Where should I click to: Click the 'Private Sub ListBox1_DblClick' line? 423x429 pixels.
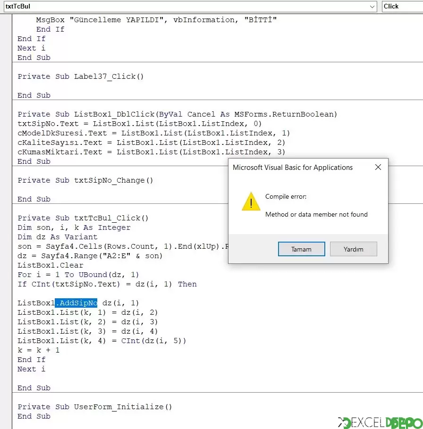(x=178, y=114)
